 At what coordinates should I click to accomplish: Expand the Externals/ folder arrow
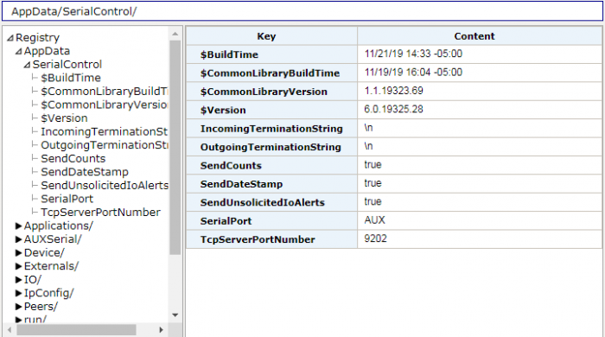(18, 266)
